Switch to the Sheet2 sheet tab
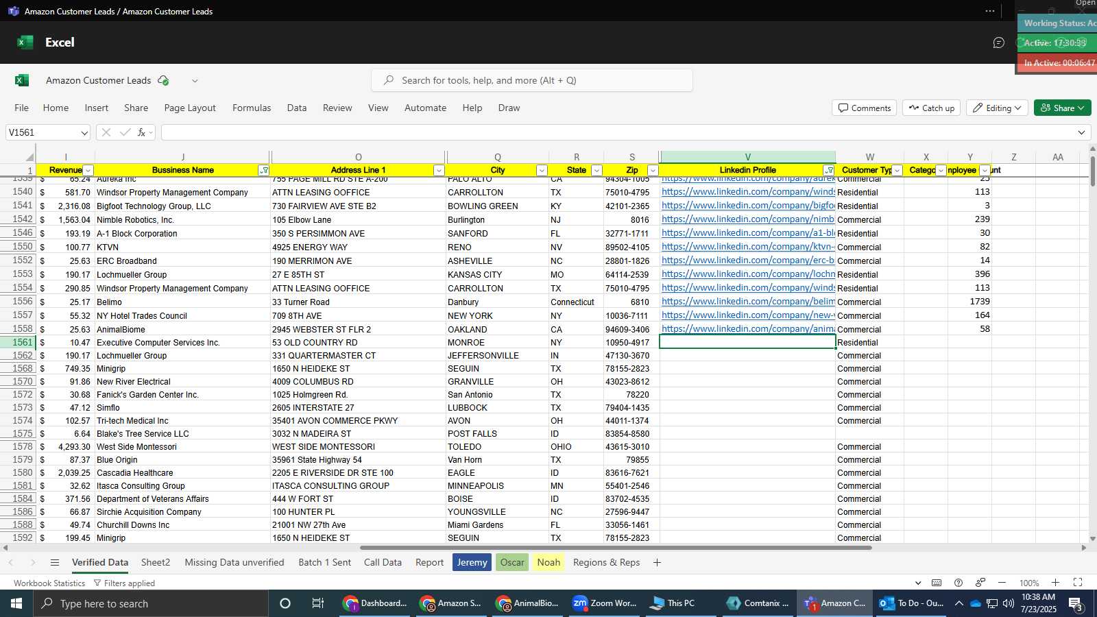The image size is (1097, 617). (156, 563)
